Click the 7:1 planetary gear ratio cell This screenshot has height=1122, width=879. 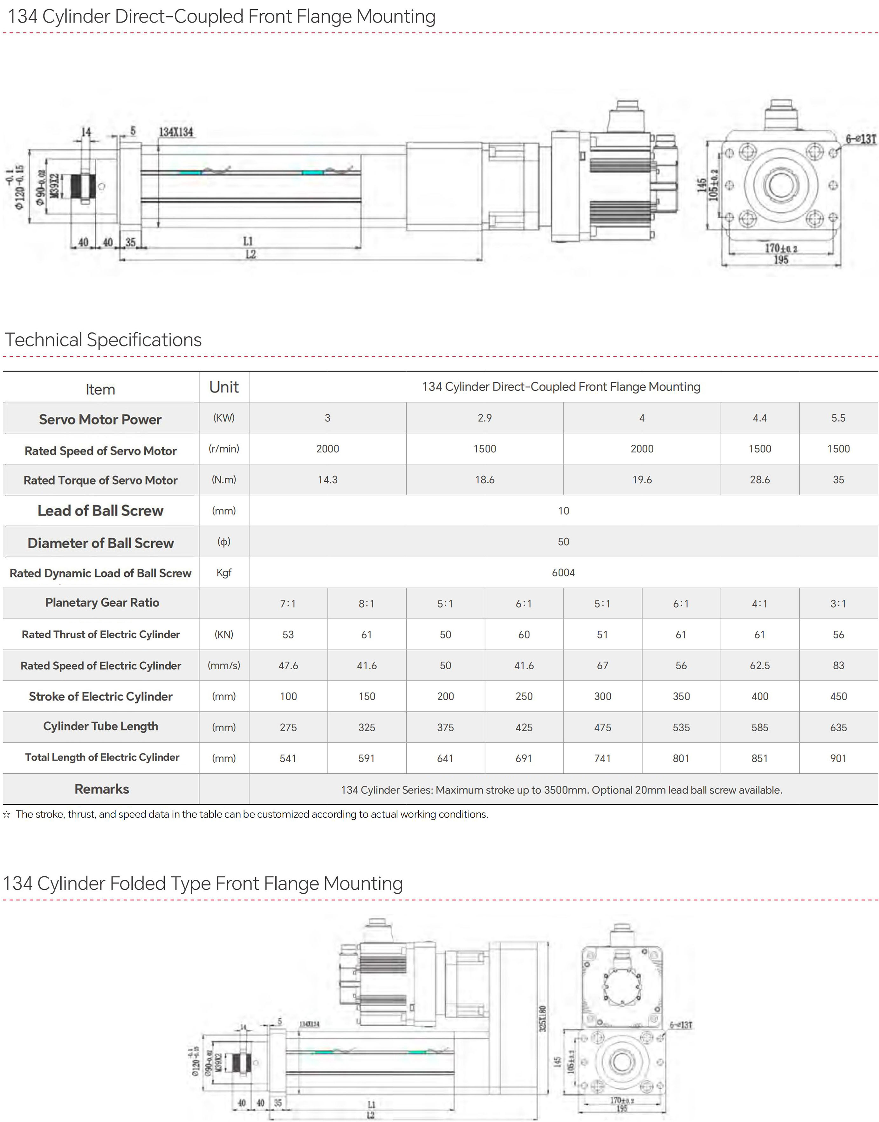pos(288,603)
